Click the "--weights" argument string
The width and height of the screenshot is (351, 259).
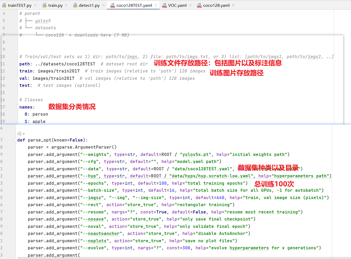(95, 155)
